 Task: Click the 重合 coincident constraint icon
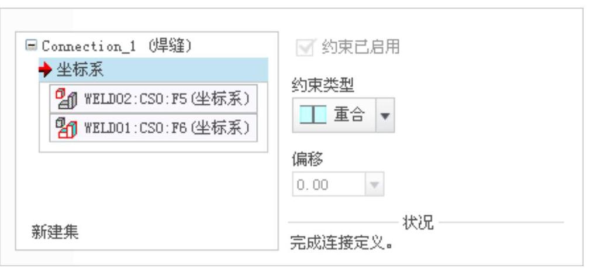point(313,115)
